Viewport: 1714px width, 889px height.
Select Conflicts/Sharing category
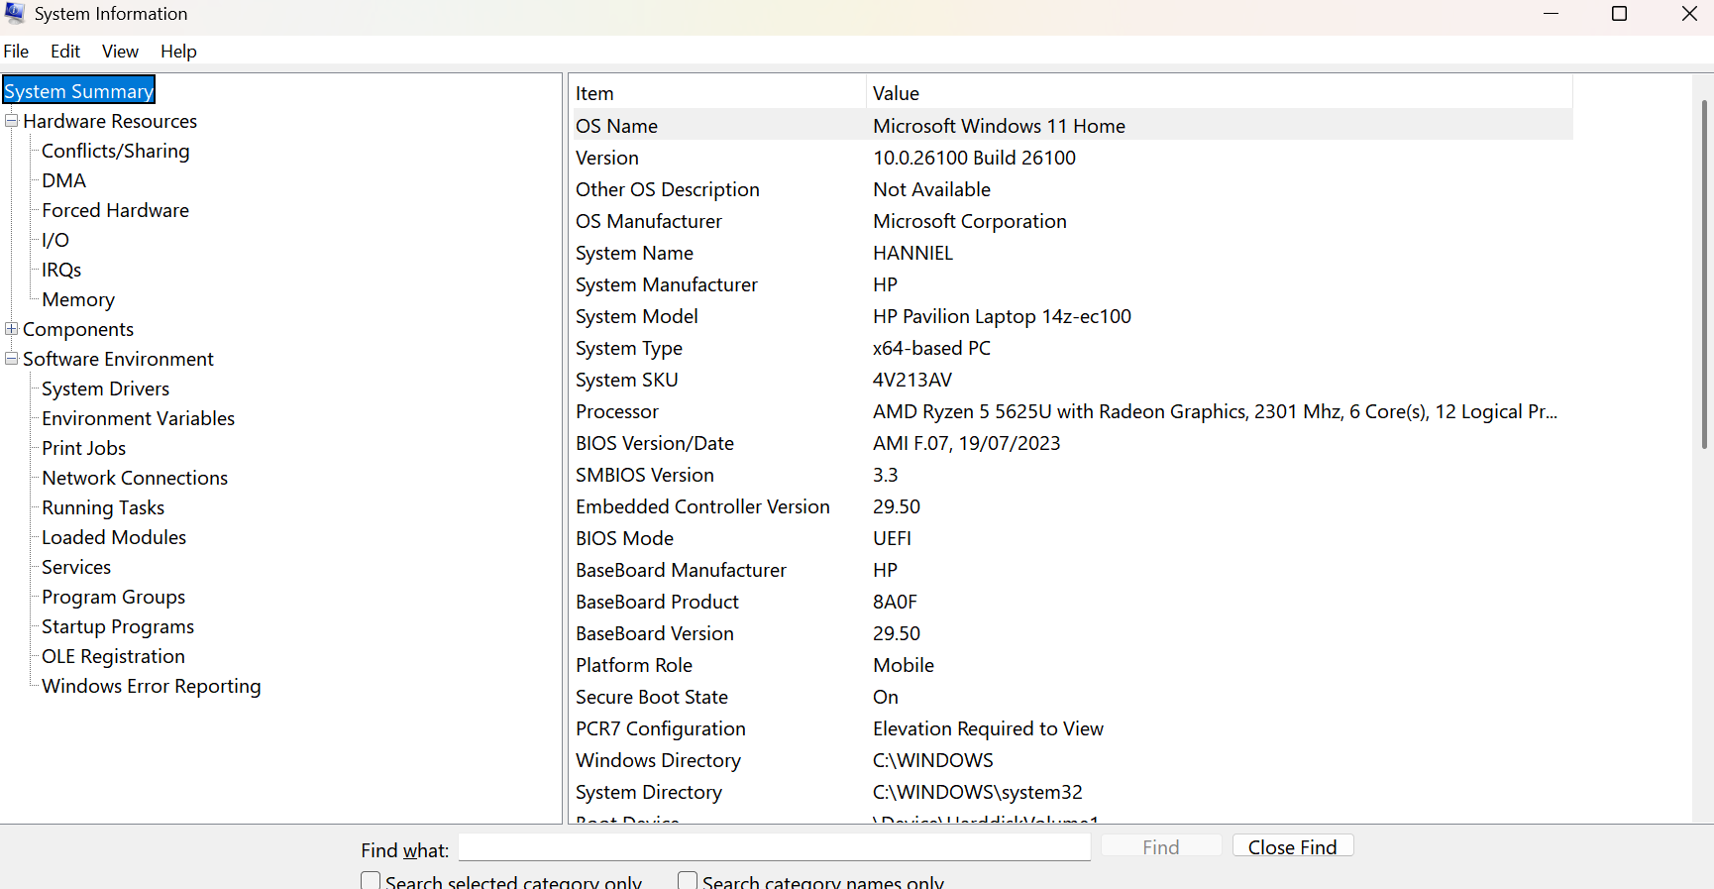coord(116,151)
